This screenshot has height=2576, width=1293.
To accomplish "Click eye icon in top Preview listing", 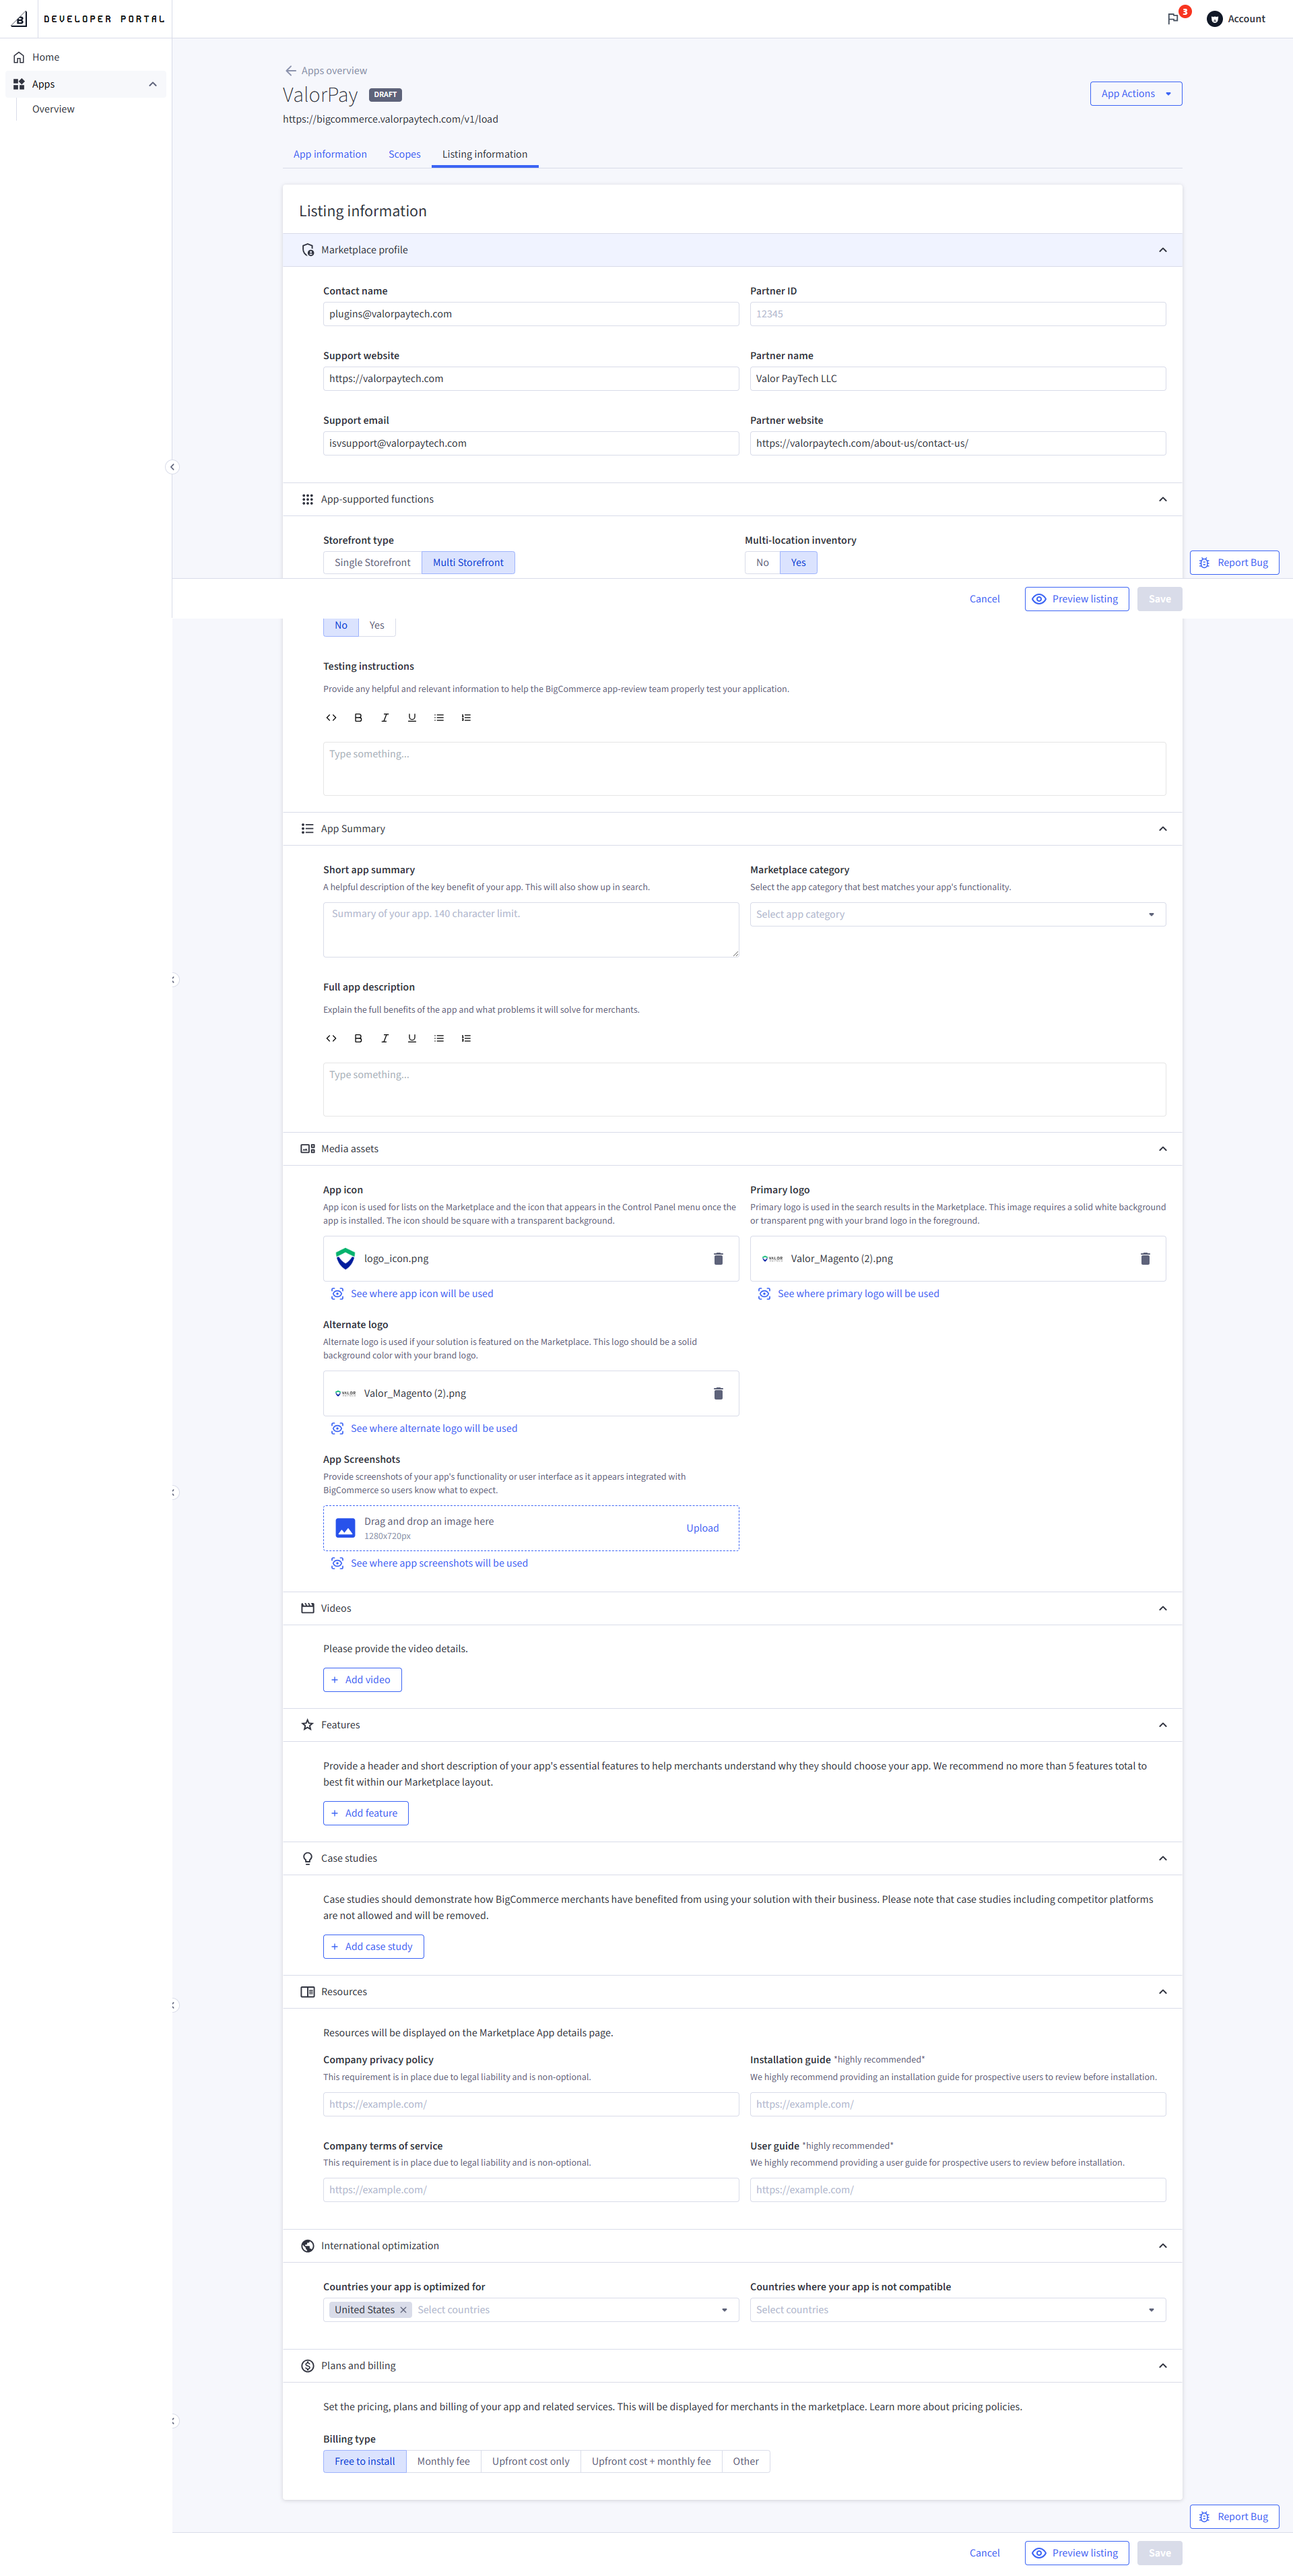I will [x=1039, y=599].
